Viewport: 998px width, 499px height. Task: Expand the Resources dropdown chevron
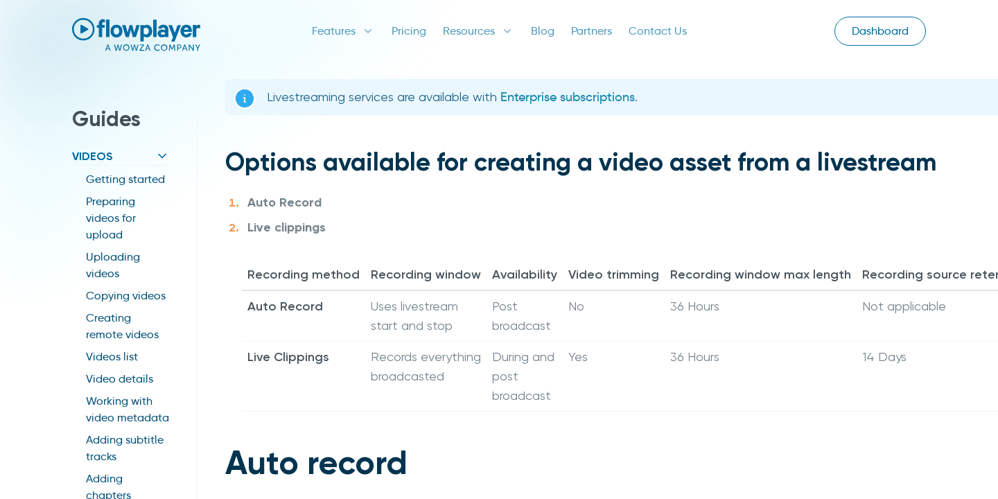[507, 31]
